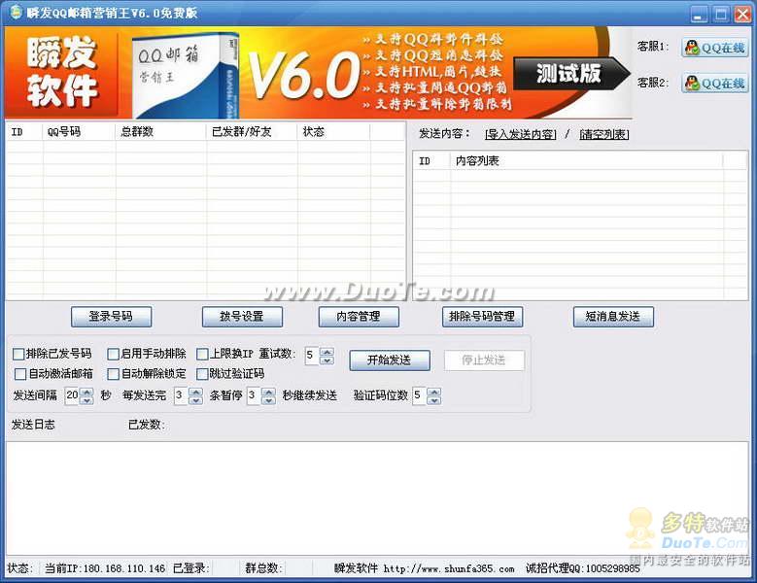Maximize the window using the title bar button
This screenshot has width=757, height=583.
[720, 14]
